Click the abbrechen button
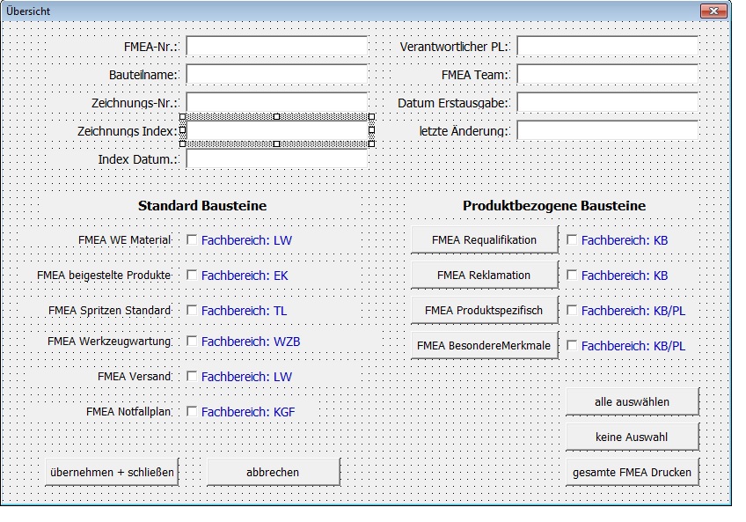Image resolution: width=746 pixels, height=522 pixels. (x=273, y=471)
